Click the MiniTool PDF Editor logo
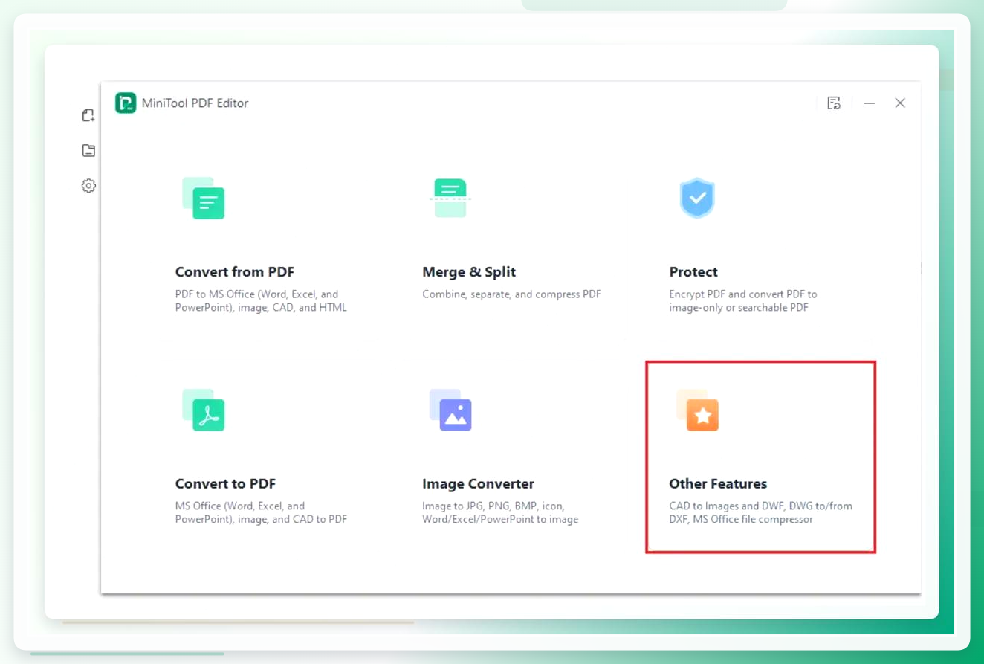 (126, 103)
